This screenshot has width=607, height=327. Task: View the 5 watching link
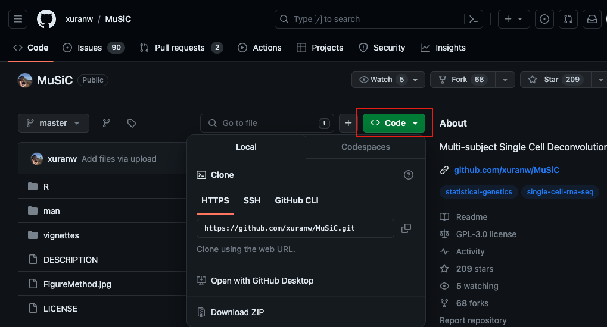[477, 286]
